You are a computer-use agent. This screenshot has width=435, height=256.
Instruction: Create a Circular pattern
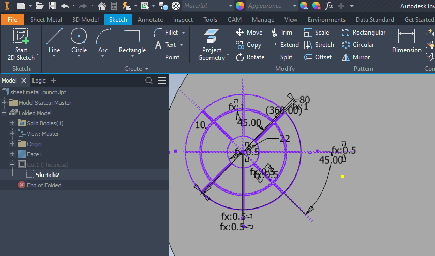tap(358, 45)
